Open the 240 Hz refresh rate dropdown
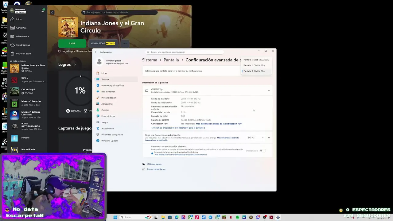The image size is (393, 221). tap(255, 138)
